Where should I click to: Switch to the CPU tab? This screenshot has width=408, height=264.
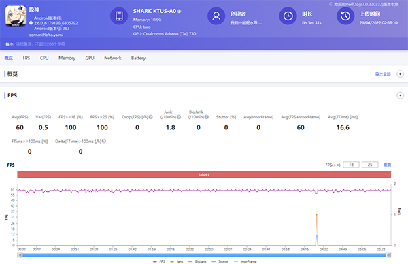coord(44,58)
